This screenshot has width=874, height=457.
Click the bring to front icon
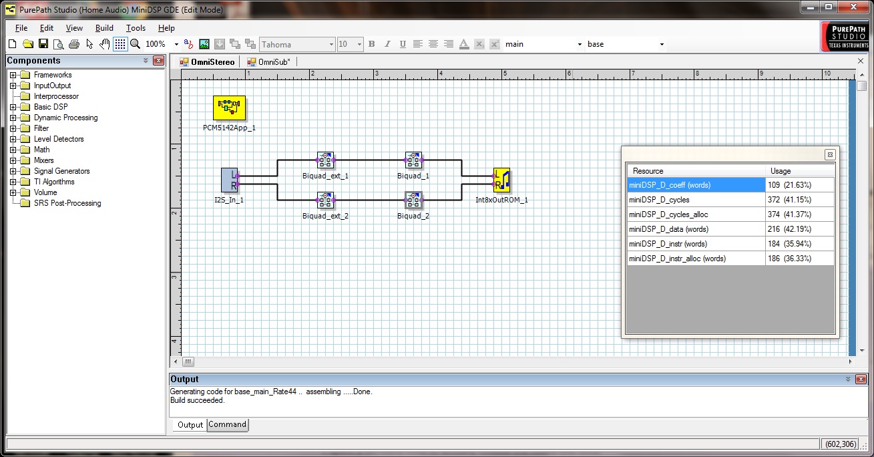pyautogui.click(x=235, y=44)
